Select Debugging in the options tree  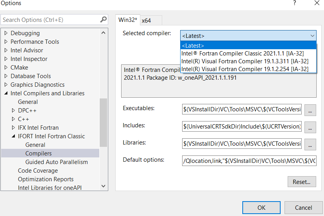click(x=25, y=33)
